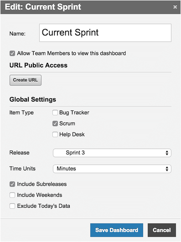The width and height of the screenshot is (181, 242).
Task: Enable the Bug Tracker item type
Action: [55, 113]
